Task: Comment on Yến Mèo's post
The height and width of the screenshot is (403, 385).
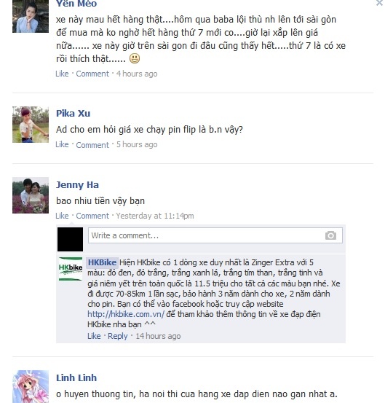Action: (x=92, y=74)
